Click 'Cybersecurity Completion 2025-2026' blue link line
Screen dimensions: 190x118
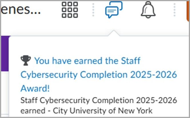99,74
